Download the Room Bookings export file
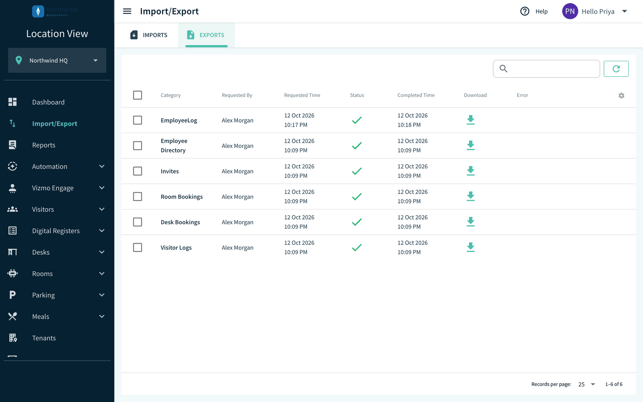Screen dimensions: 643x402 click(471, 197)
